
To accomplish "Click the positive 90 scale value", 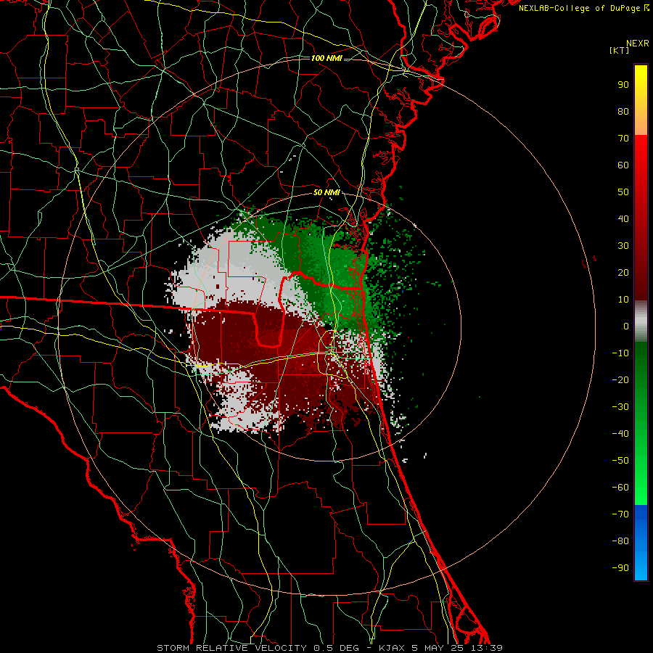I will pos(623,85).
